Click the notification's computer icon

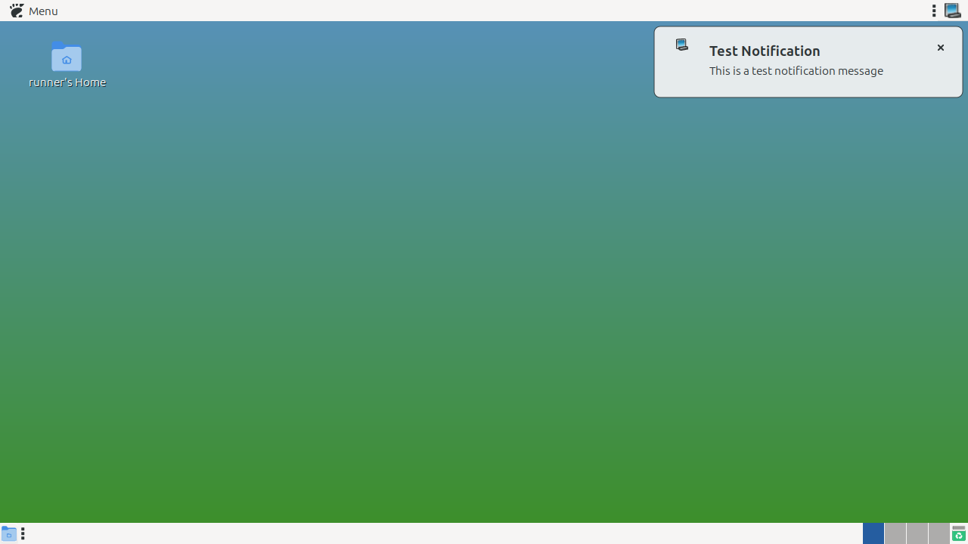pos(682,45)
